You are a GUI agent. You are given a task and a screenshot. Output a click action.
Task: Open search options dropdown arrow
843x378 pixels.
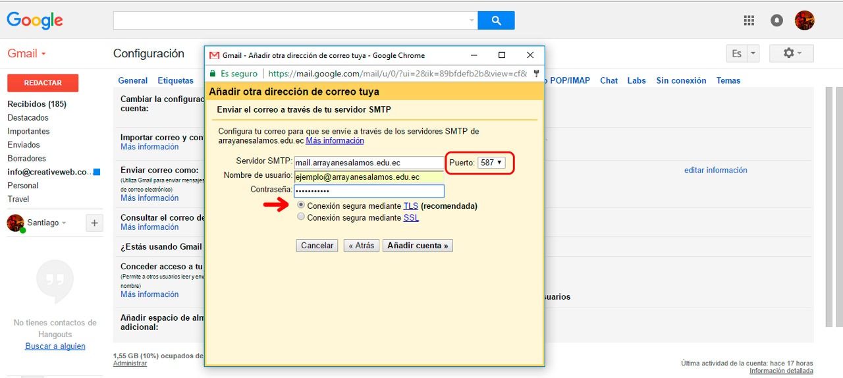pyautogui.click(x=472, y=20)
